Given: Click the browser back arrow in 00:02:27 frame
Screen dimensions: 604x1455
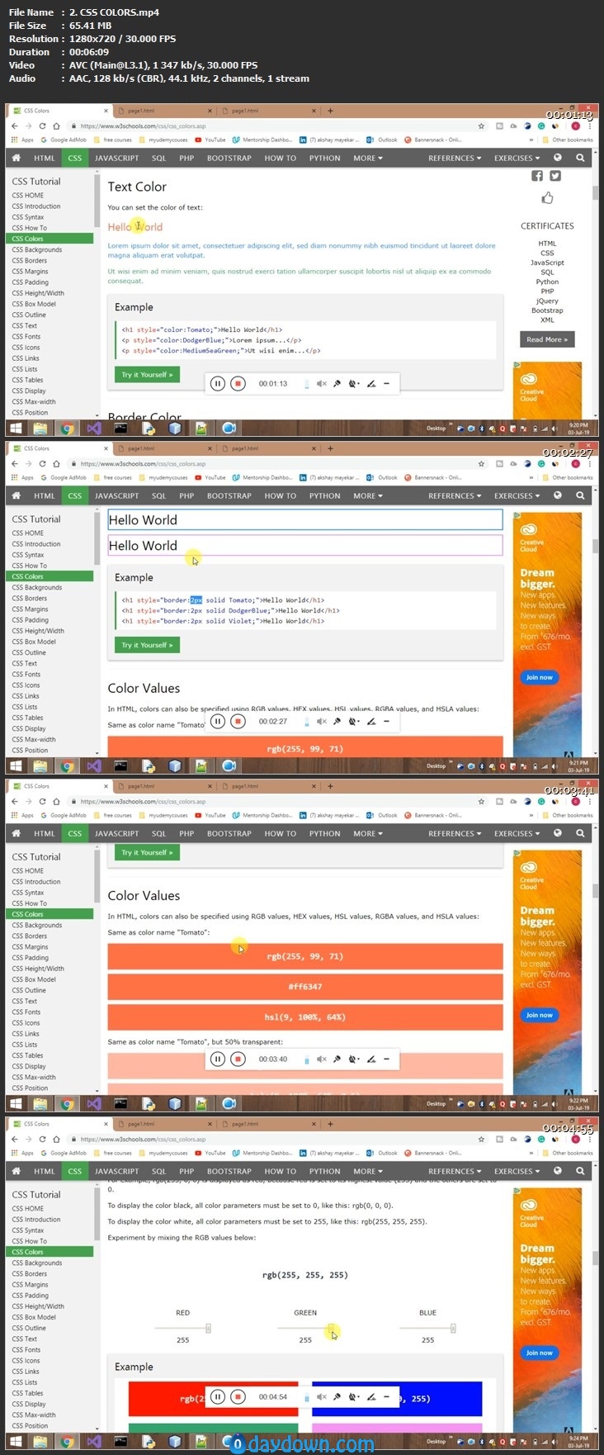Looking at the screenshot, I should click(14, 464).
